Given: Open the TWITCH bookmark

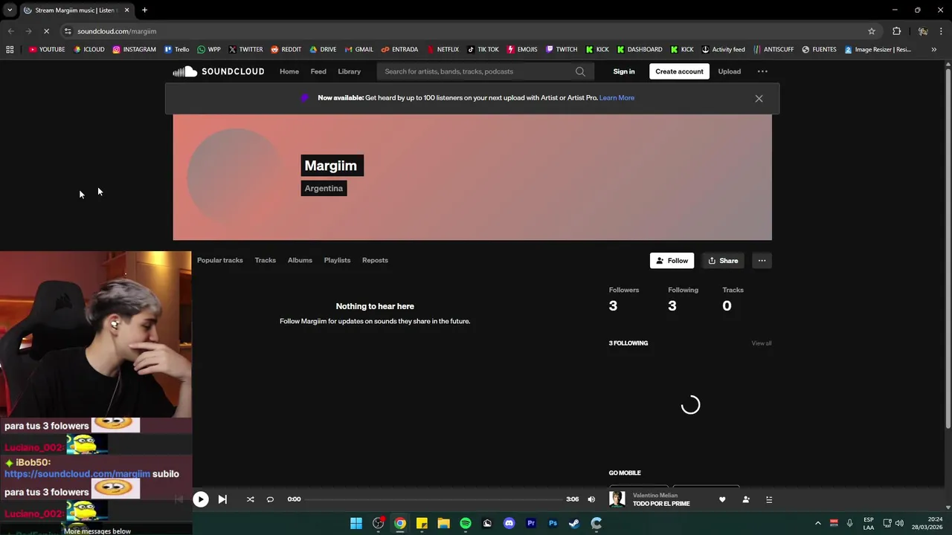Looking at the screenshot, I should tap(562, 50).
